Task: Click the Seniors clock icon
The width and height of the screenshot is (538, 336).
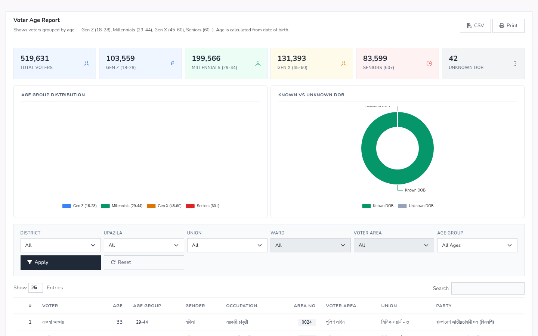Action: coord(429,63)
